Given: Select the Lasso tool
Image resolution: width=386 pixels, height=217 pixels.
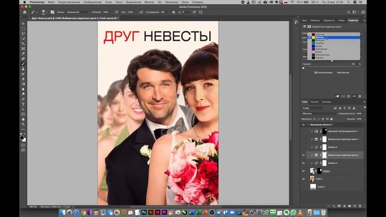Looking at the screenshot, I should 23,34.
